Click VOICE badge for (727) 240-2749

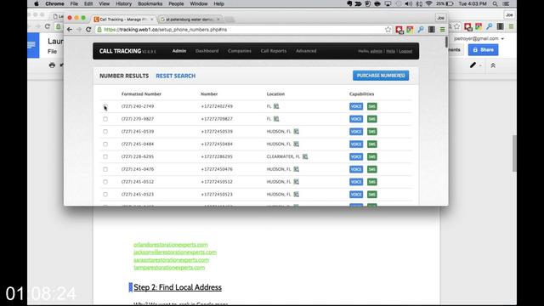[x=356, y=106]
